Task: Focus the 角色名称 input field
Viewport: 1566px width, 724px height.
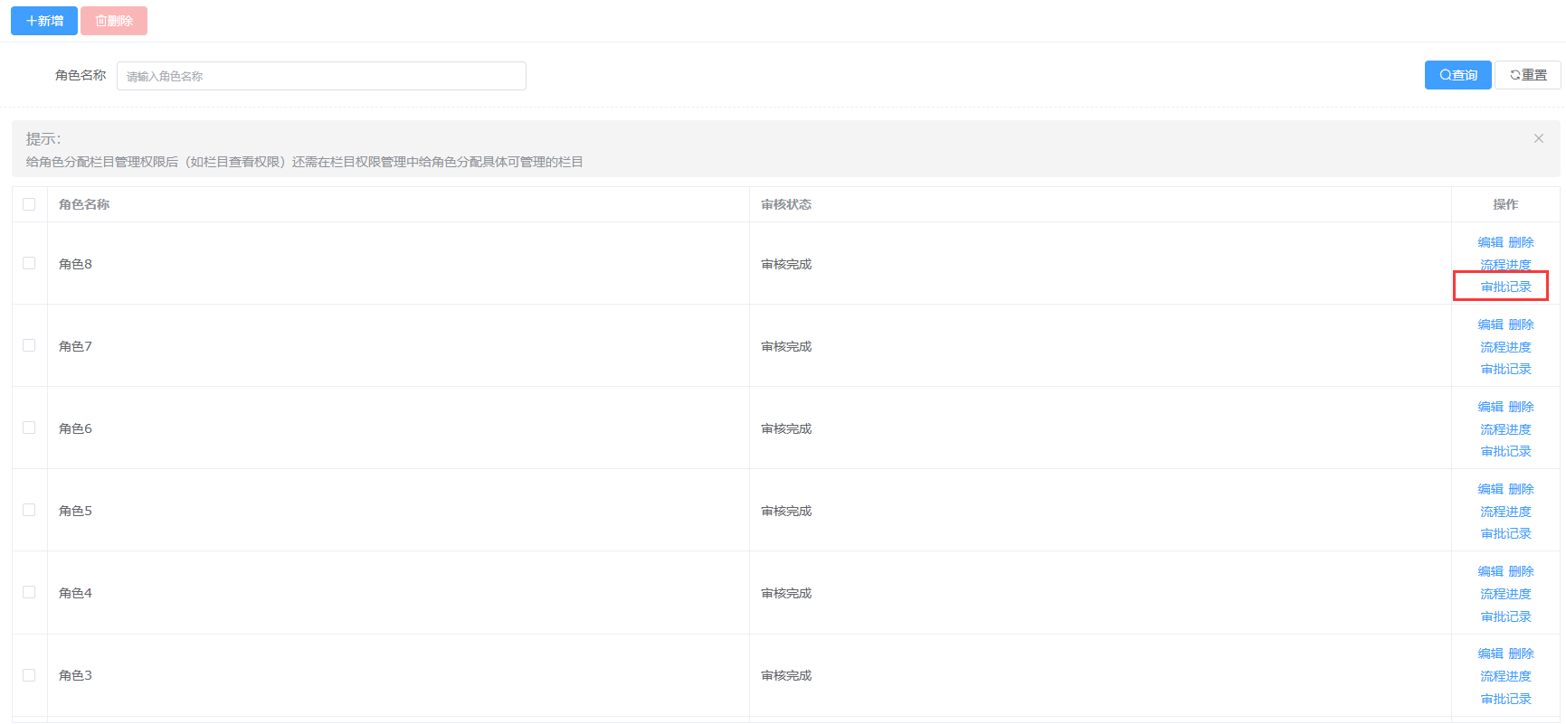Action: 321,76
